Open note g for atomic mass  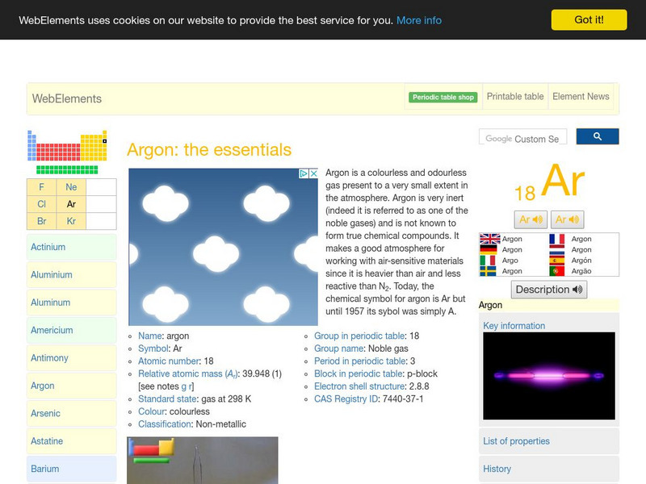click(x=184, y=387)
